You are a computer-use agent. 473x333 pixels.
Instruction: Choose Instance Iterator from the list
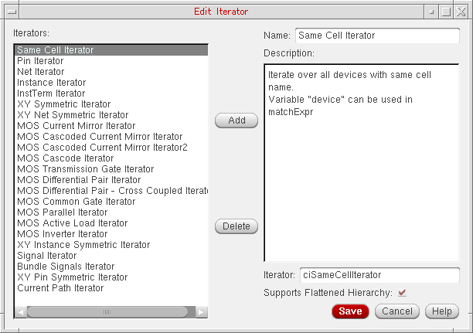(x=111, y=83)
